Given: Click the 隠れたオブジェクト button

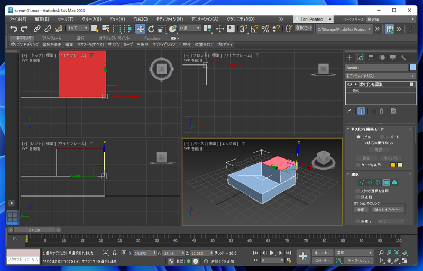Looking at the screenshot, I should (388, 210).
